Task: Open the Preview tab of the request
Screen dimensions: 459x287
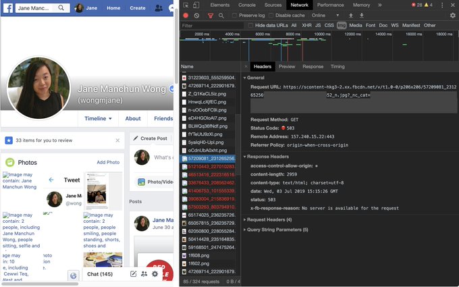Action: (287, 66)
